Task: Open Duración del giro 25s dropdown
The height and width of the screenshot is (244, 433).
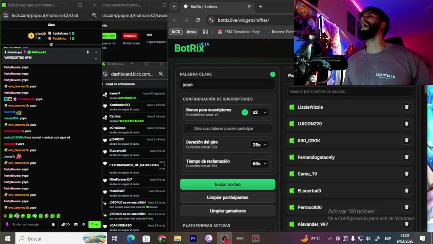Action: point(259,145)
